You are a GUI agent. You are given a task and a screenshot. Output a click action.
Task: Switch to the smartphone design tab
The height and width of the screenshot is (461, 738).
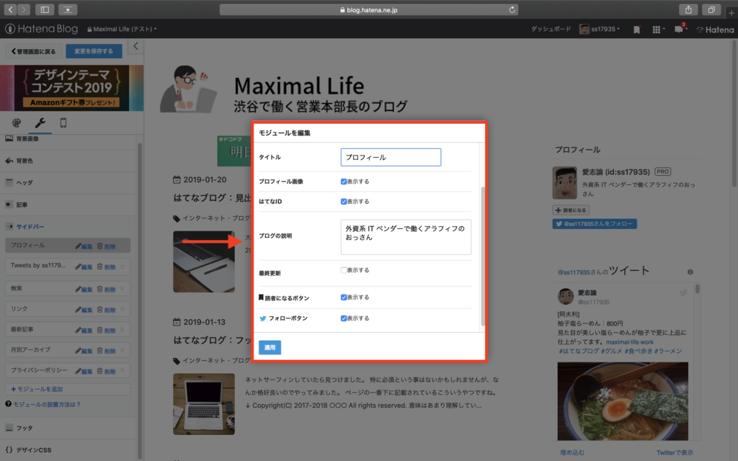pos(63,122)
